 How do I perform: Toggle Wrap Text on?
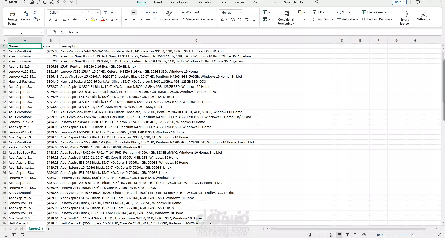click(190, 12)
